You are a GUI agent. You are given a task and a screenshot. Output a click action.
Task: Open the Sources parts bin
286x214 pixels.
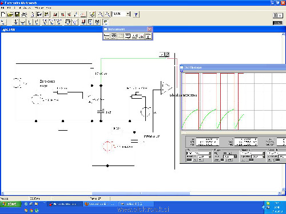(15, 22)
